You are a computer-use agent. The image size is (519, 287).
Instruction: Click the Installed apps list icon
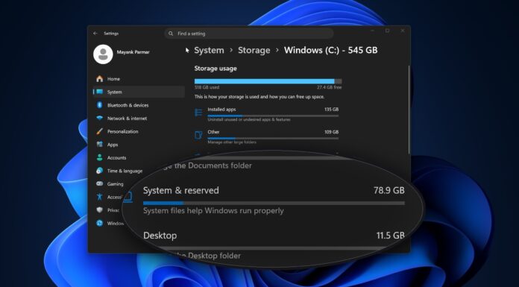[x=198, y=113]
